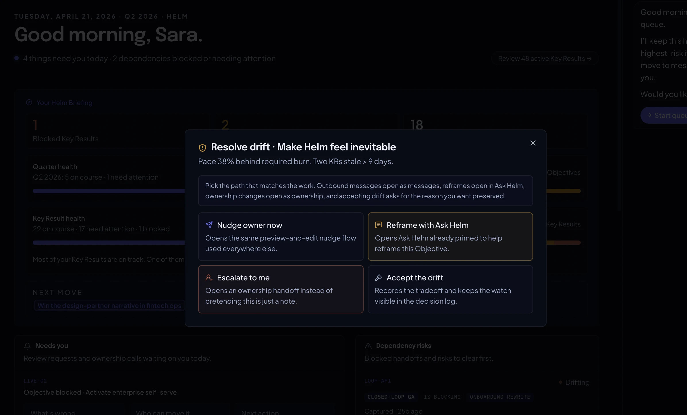Viewport: 687px width, 415px height.
Task: Select Reframe with Ask Helm card
Action: [450, 236]
